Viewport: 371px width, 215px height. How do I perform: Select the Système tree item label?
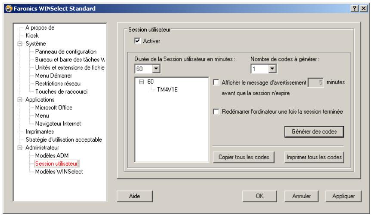coord(36,44)
